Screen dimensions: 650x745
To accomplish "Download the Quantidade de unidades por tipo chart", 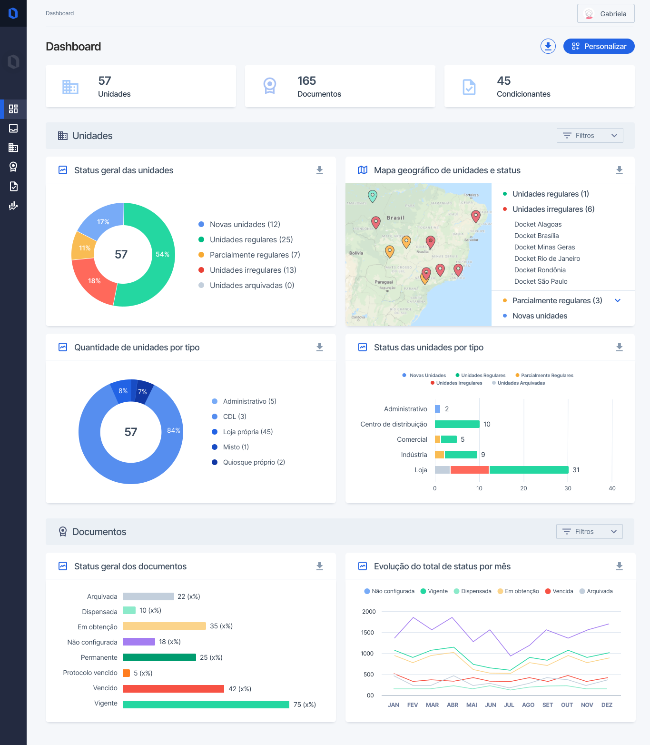I will (320, 347).
